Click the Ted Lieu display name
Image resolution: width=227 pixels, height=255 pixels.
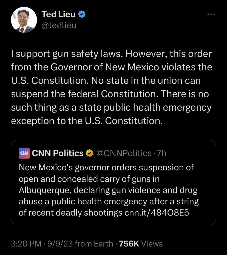[58, 15]
